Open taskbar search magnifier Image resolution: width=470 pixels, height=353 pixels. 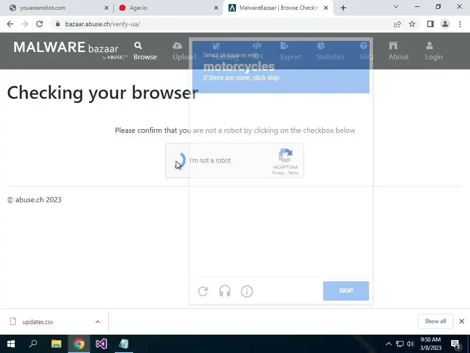click(33, 344)
